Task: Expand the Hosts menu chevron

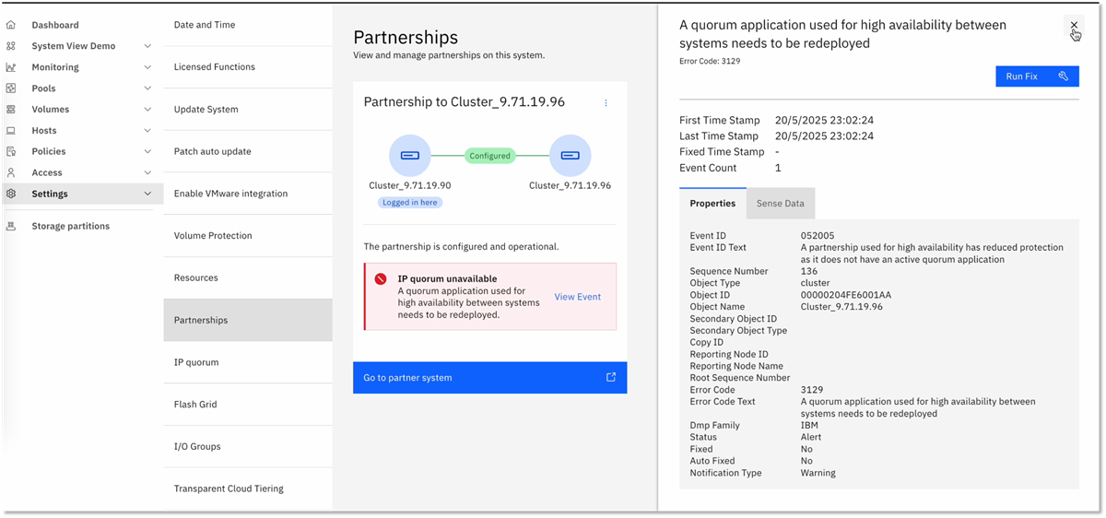Action: point(147,131)
